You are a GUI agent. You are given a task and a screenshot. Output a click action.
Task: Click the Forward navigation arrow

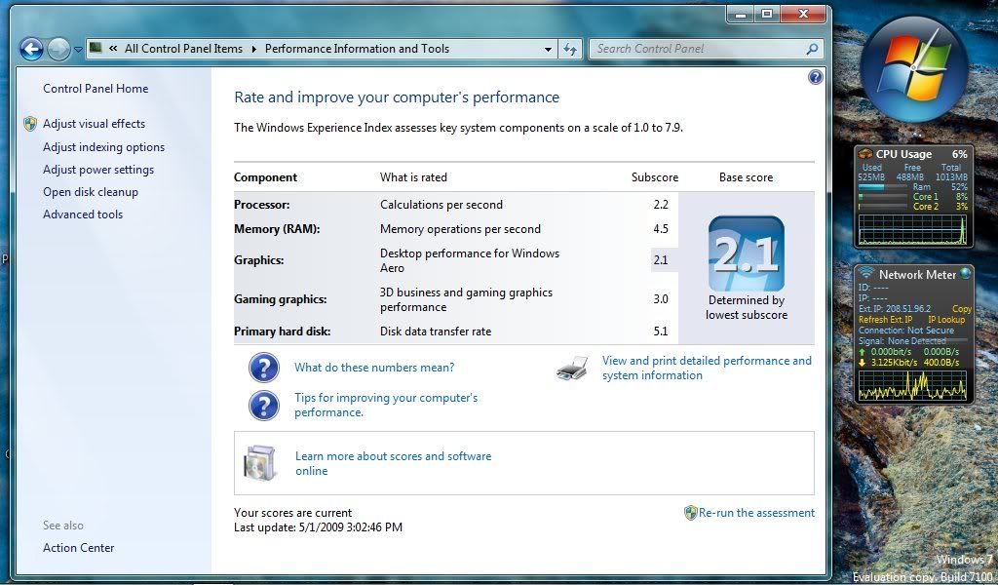[58, 49]
